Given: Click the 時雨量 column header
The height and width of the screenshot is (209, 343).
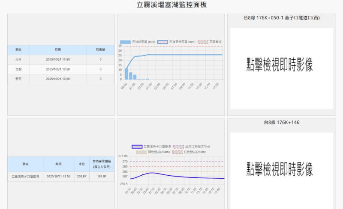Looking at the screenshot, I should click(x=100, y=50).
